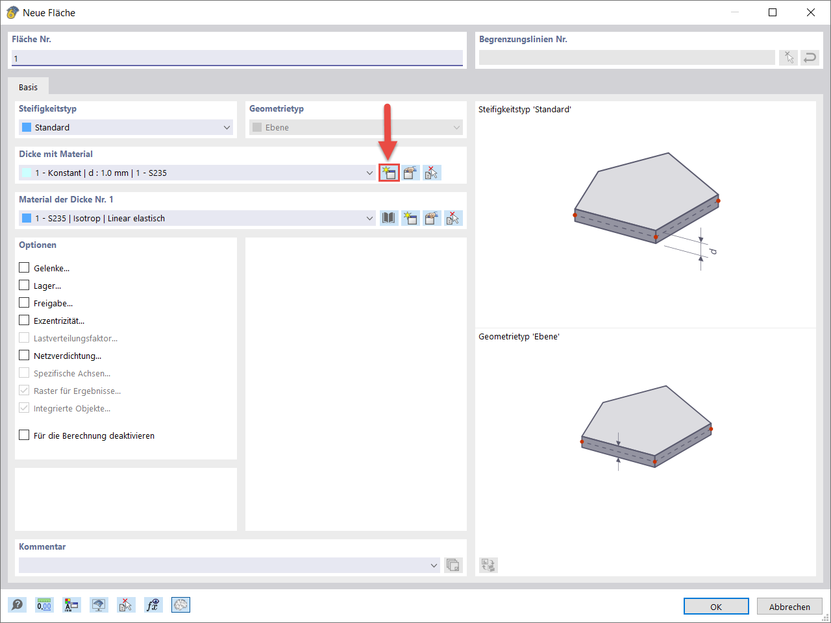Enable the Gelenke option

coord(24,267)
